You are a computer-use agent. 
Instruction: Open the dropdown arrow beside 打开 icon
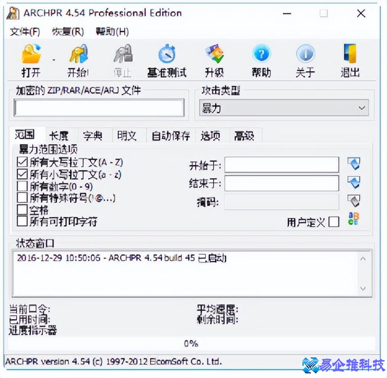(x=54, y=60)
